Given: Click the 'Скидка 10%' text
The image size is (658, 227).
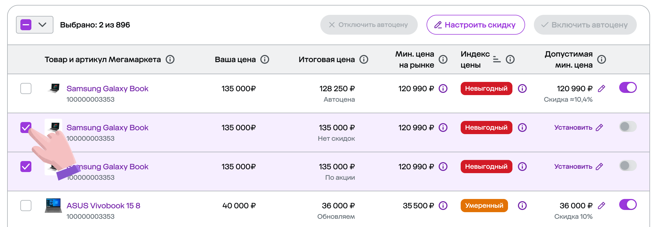Looking at the screenshot, I should pyautogui.click(x=573, y=217).
